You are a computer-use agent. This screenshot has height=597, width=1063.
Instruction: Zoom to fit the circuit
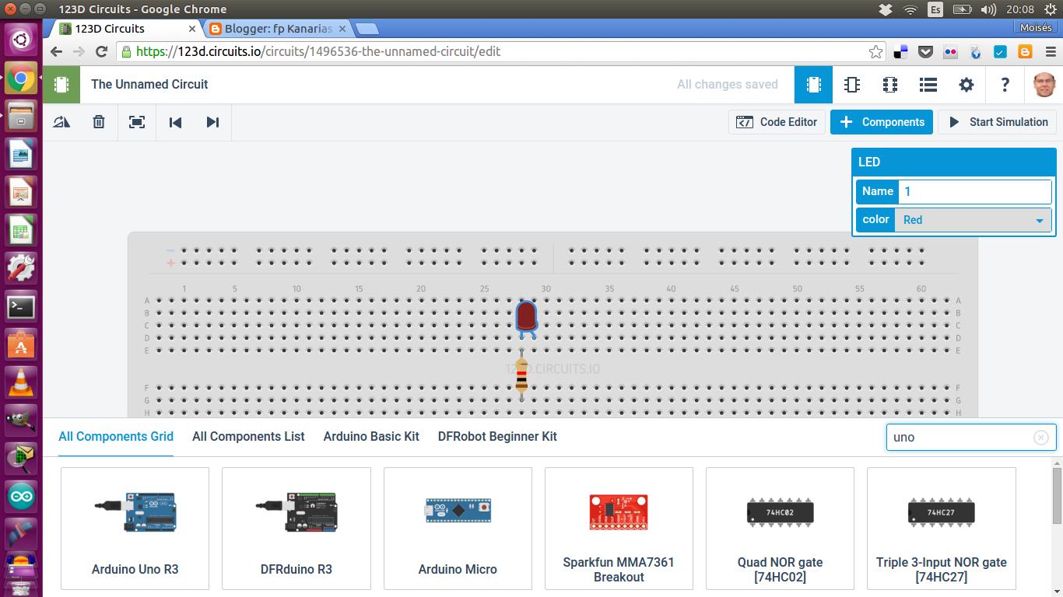coord(137,122)
